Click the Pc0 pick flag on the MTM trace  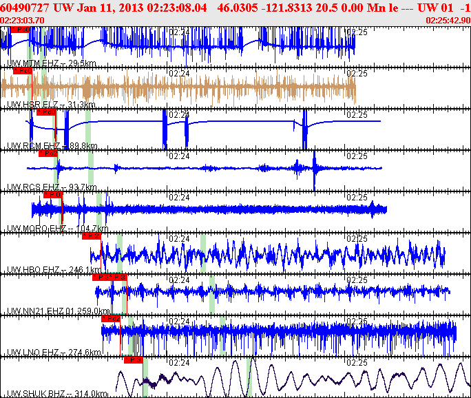click(21, 30)
